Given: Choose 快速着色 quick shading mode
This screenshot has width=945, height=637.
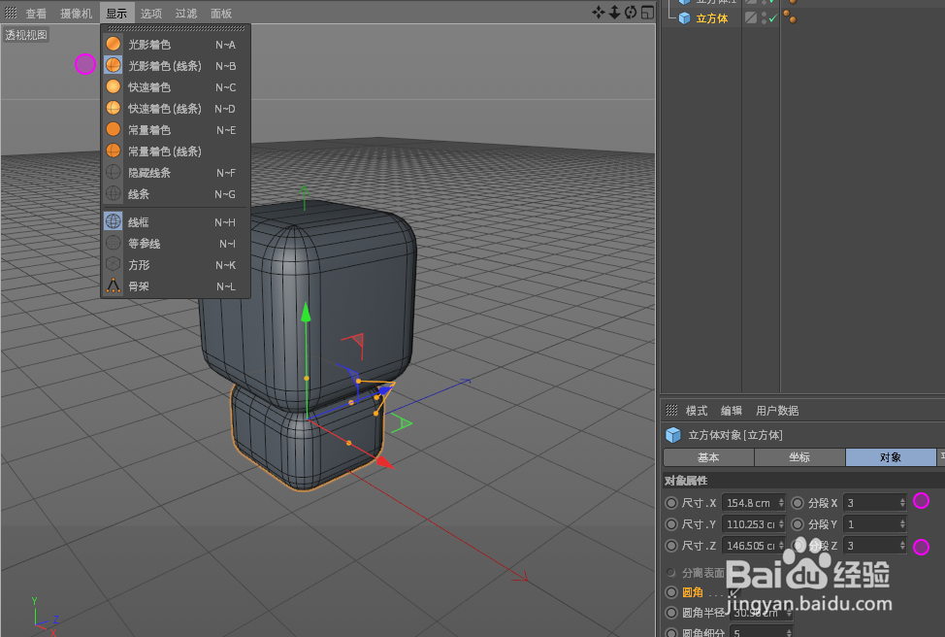Looking at the screenshot, I should click(x=176, y=87).
